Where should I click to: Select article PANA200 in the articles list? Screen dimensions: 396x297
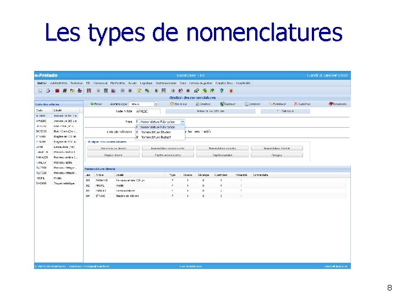pyautogui.click(x=57, y=157)
